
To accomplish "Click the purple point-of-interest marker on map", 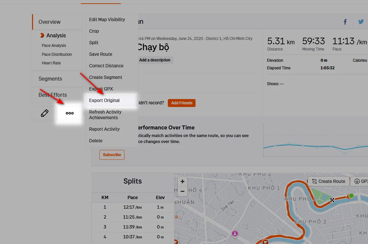I will pos(235,233).
